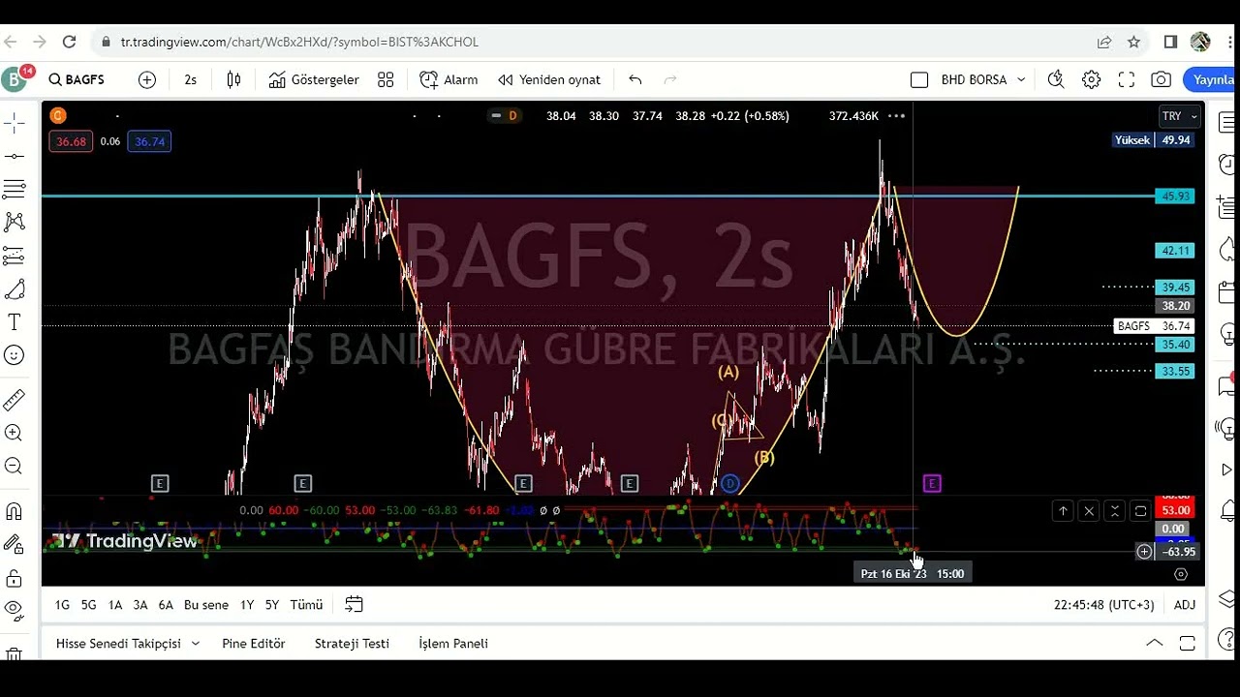Toggle lock all drawings
Screen dimensions: 1240x697
click(x=14, y=578)
